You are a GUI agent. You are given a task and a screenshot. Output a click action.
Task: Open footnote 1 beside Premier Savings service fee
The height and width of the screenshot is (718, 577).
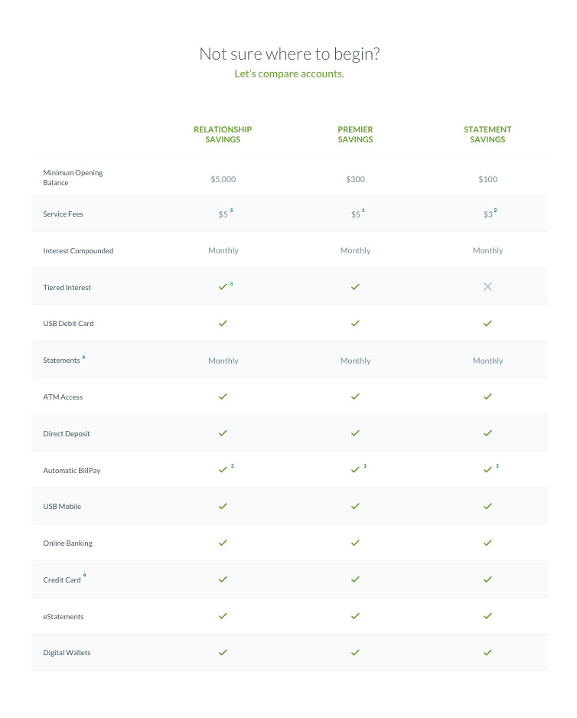pos(363,211)
